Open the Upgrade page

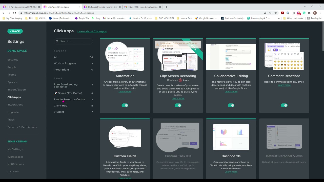[13, 112]
